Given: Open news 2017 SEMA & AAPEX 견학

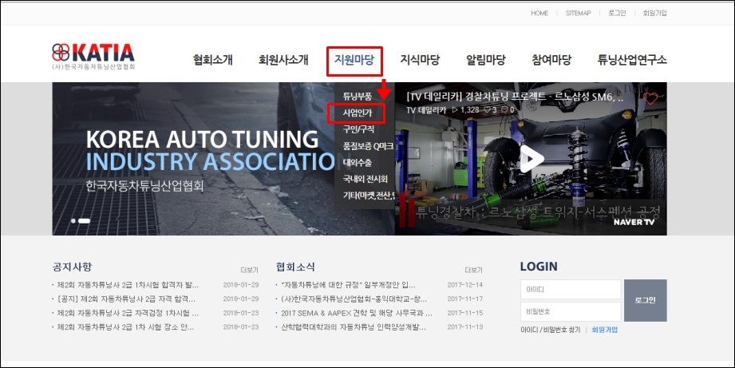Looking at the screenshot, I should (x=356, y=313).
